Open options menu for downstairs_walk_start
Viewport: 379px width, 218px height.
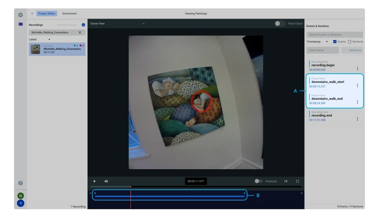[358, 85]
